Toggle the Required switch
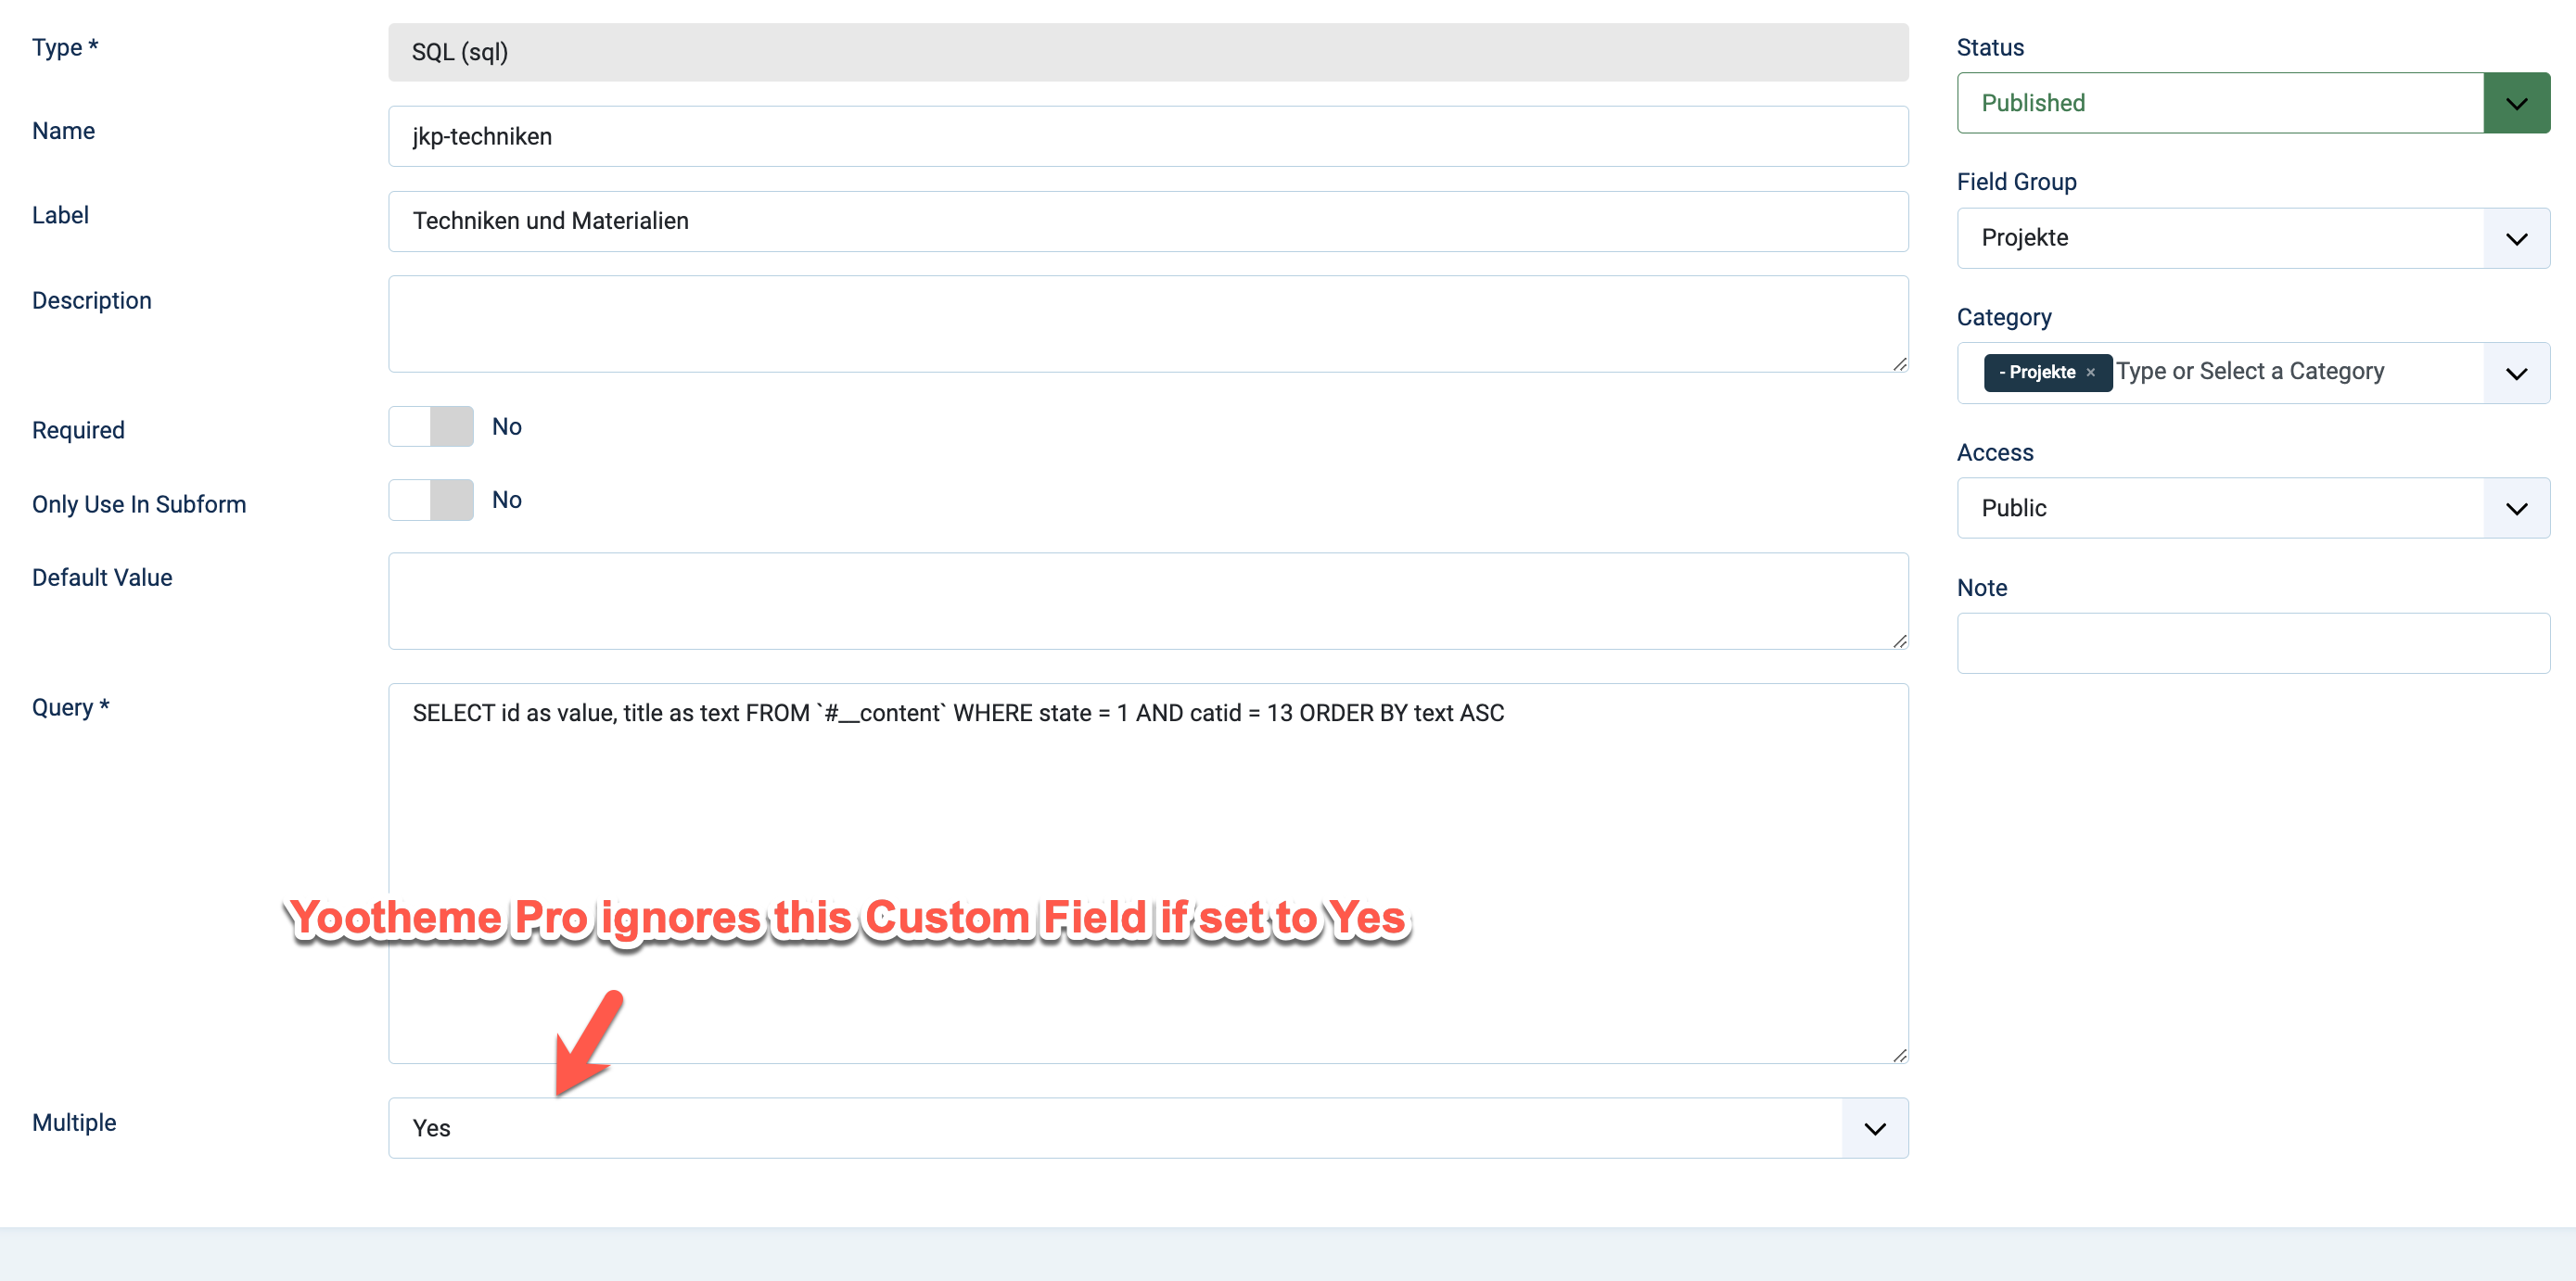 coord(431,426)
